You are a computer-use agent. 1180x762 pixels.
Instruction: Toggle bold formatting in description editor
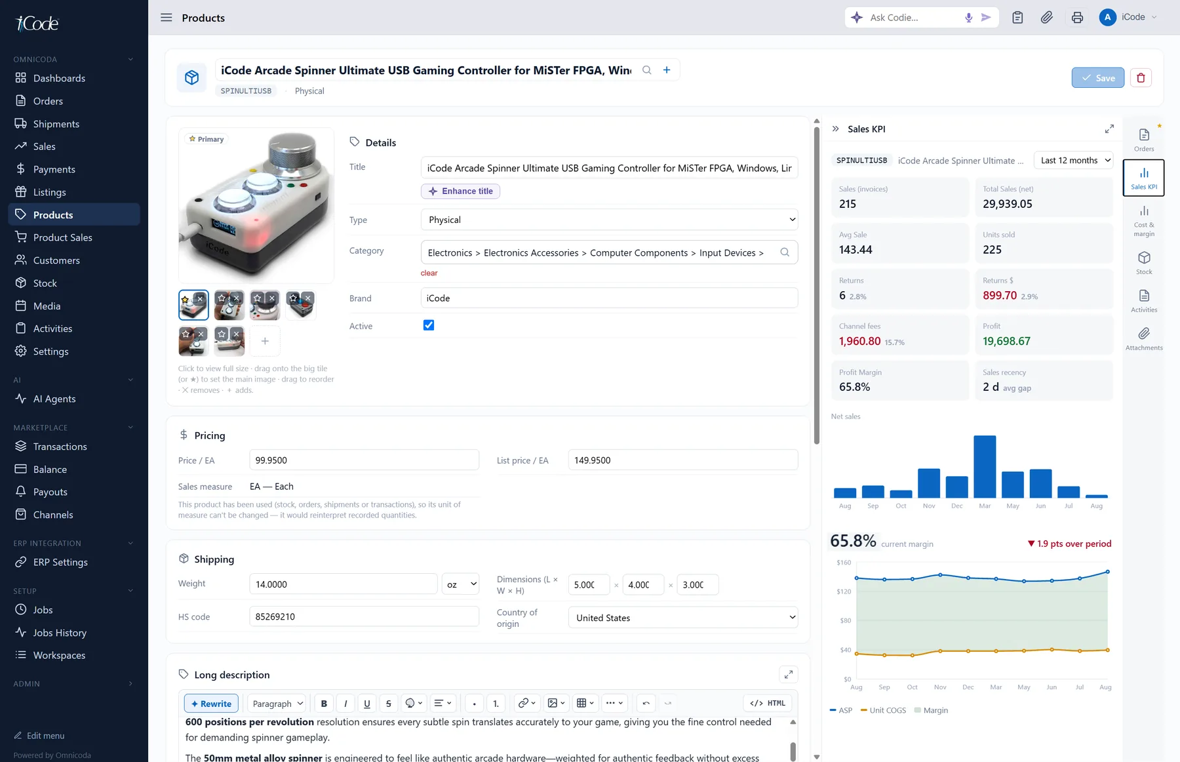click(324, 703)
